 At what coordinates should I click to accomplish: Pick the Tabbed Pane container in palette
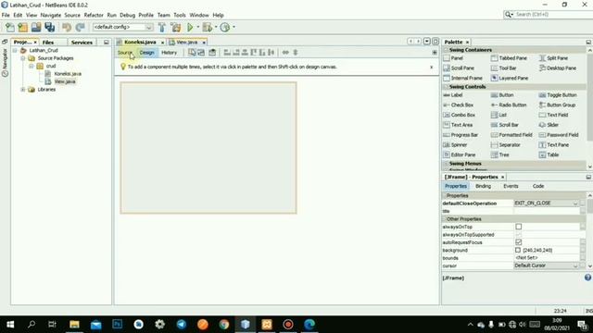coord(509,58)
